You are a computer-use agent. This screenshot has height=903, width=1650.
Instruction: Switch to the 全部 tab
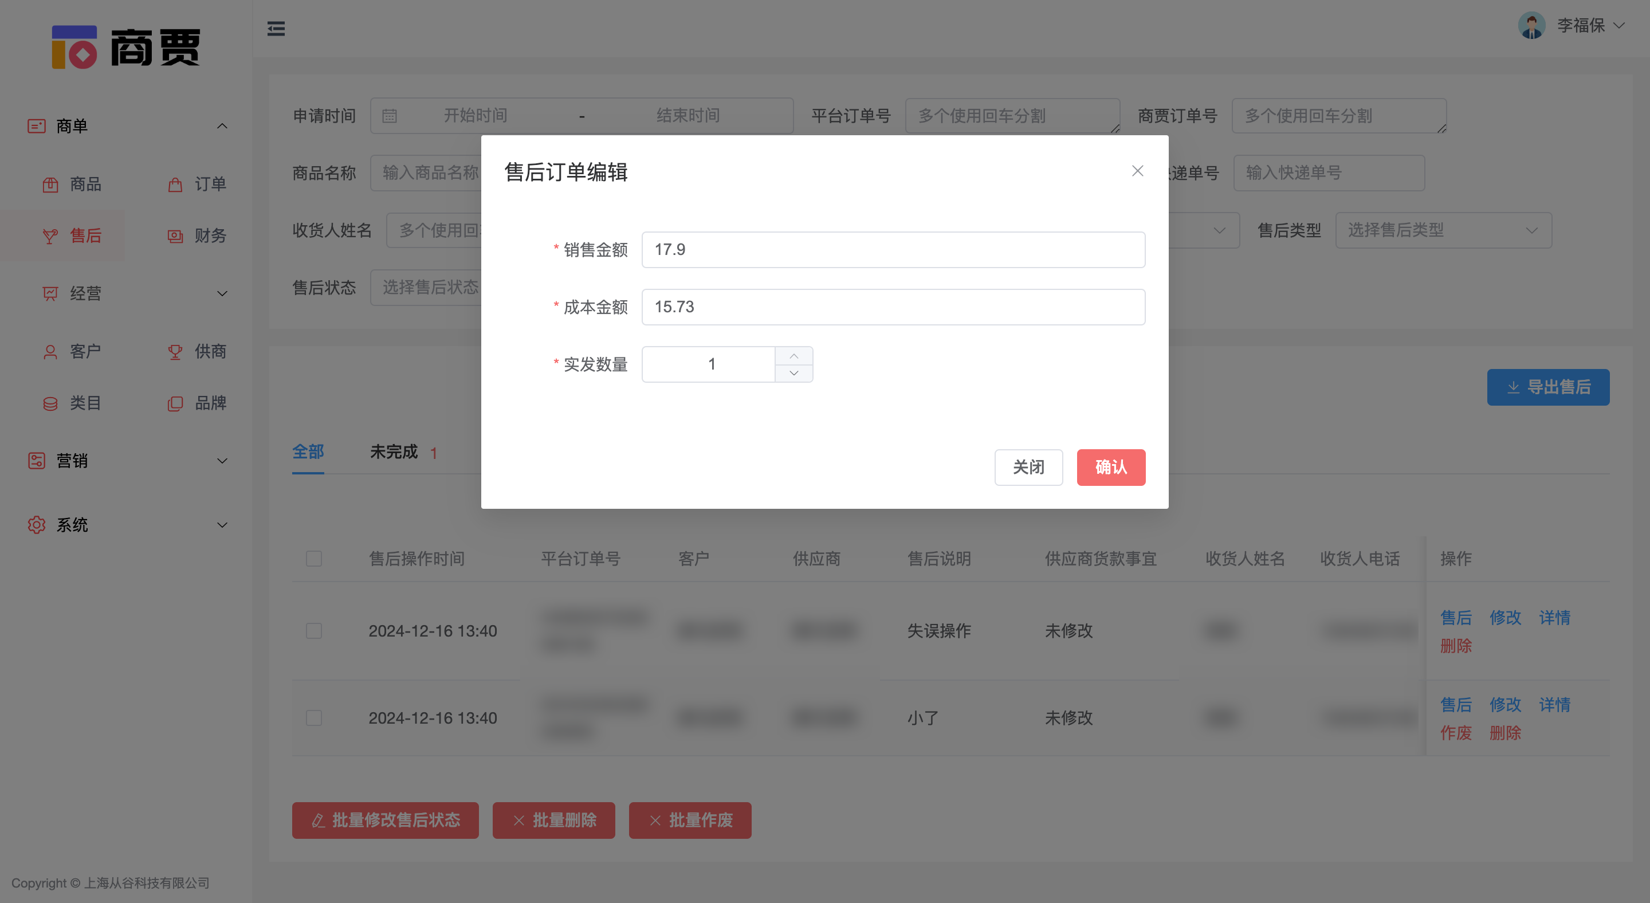point(308,452)
